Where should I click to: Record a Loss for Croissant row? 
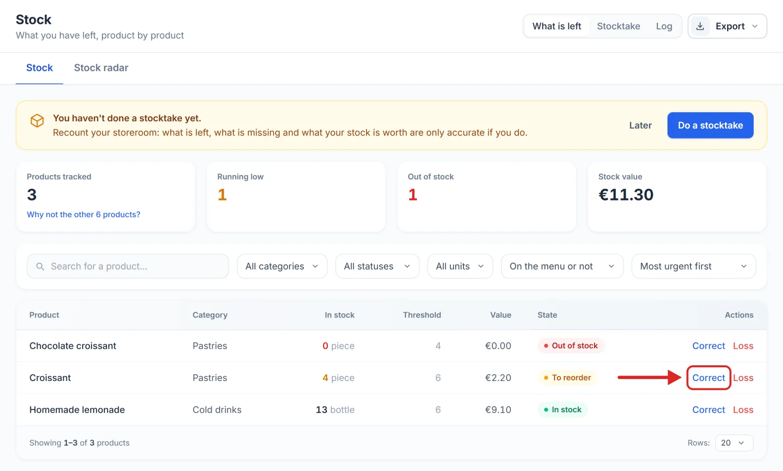pyautogui.click(x=743, y=378)
